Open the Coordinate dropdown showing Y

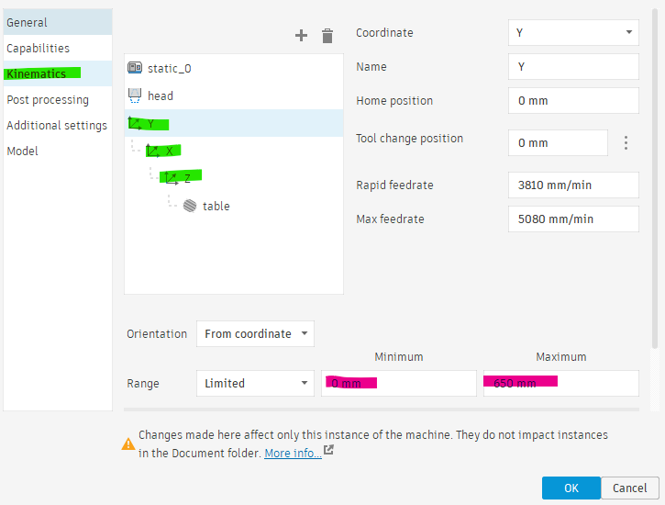[573, 33]
